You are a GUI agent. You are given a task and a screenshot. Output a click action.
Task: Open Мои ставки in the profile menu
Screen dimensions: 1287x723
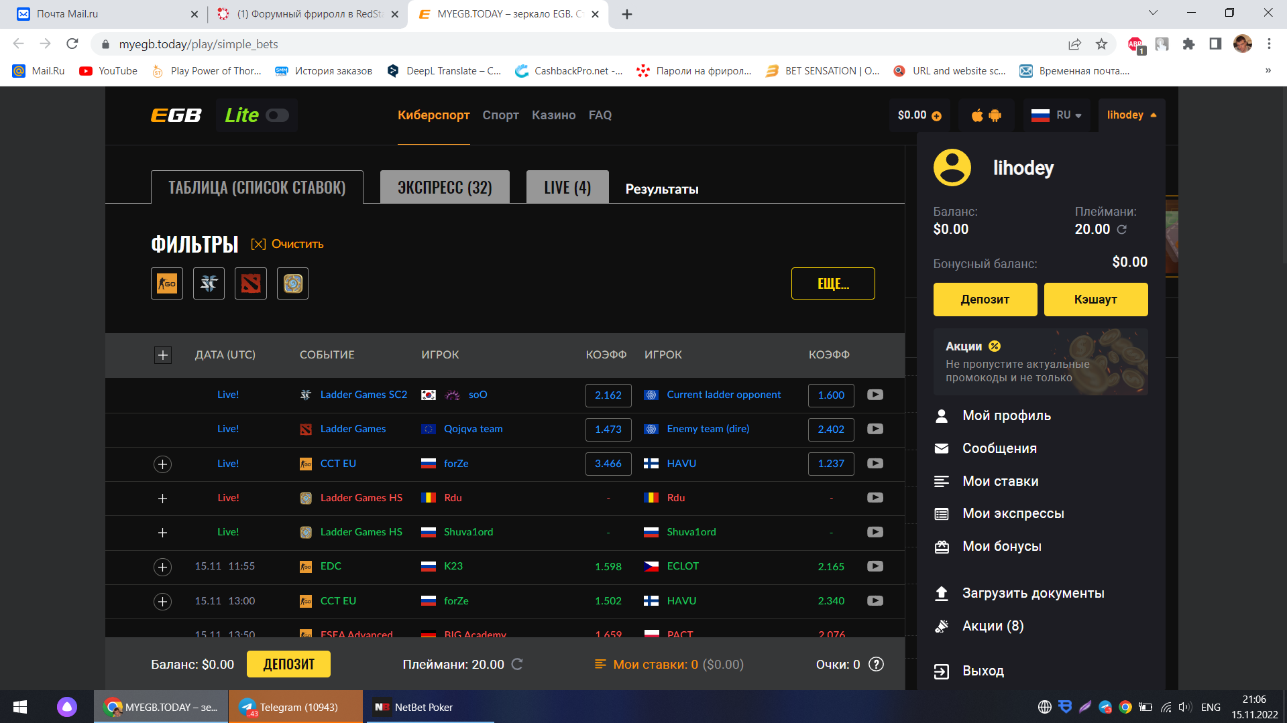1000,481
